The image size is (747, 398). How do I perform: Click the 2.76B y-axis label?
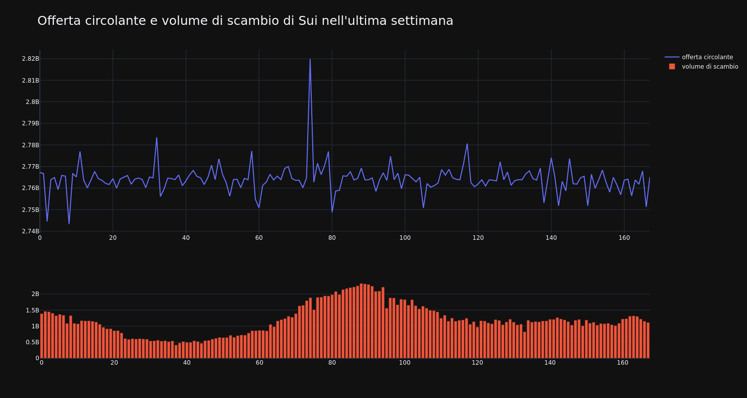click(30, 188)
